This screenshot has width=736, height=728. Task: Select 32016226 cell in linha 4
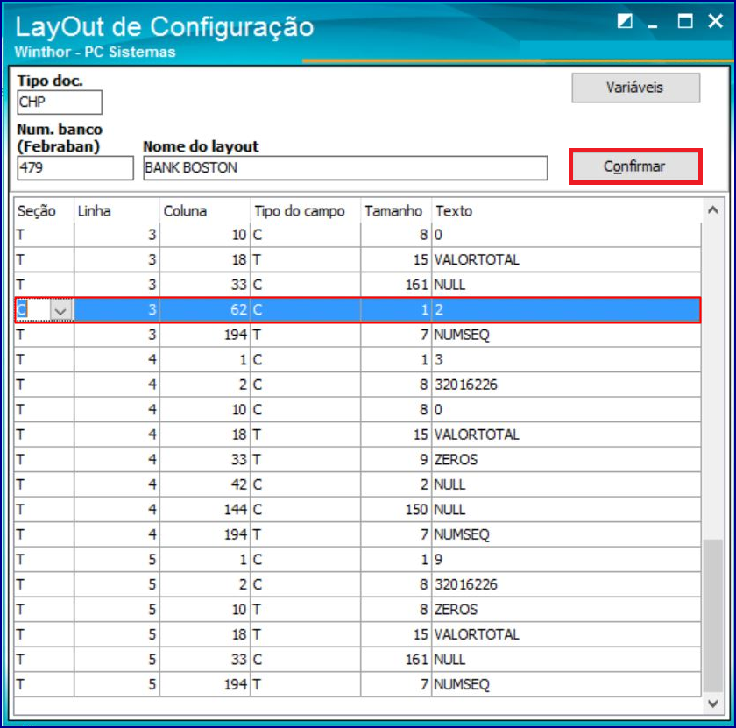[566, 385]
